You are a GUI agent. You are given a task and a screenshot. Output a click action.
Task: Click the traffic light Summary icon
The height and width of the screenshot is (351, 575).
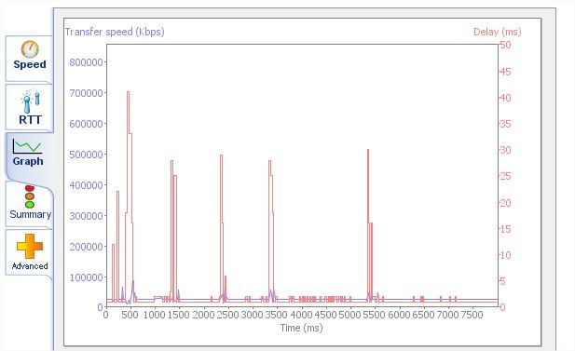[x=30, y=196]
